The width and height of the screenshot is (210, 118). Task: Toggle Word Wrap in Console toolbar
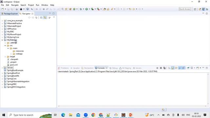(176, 68)
